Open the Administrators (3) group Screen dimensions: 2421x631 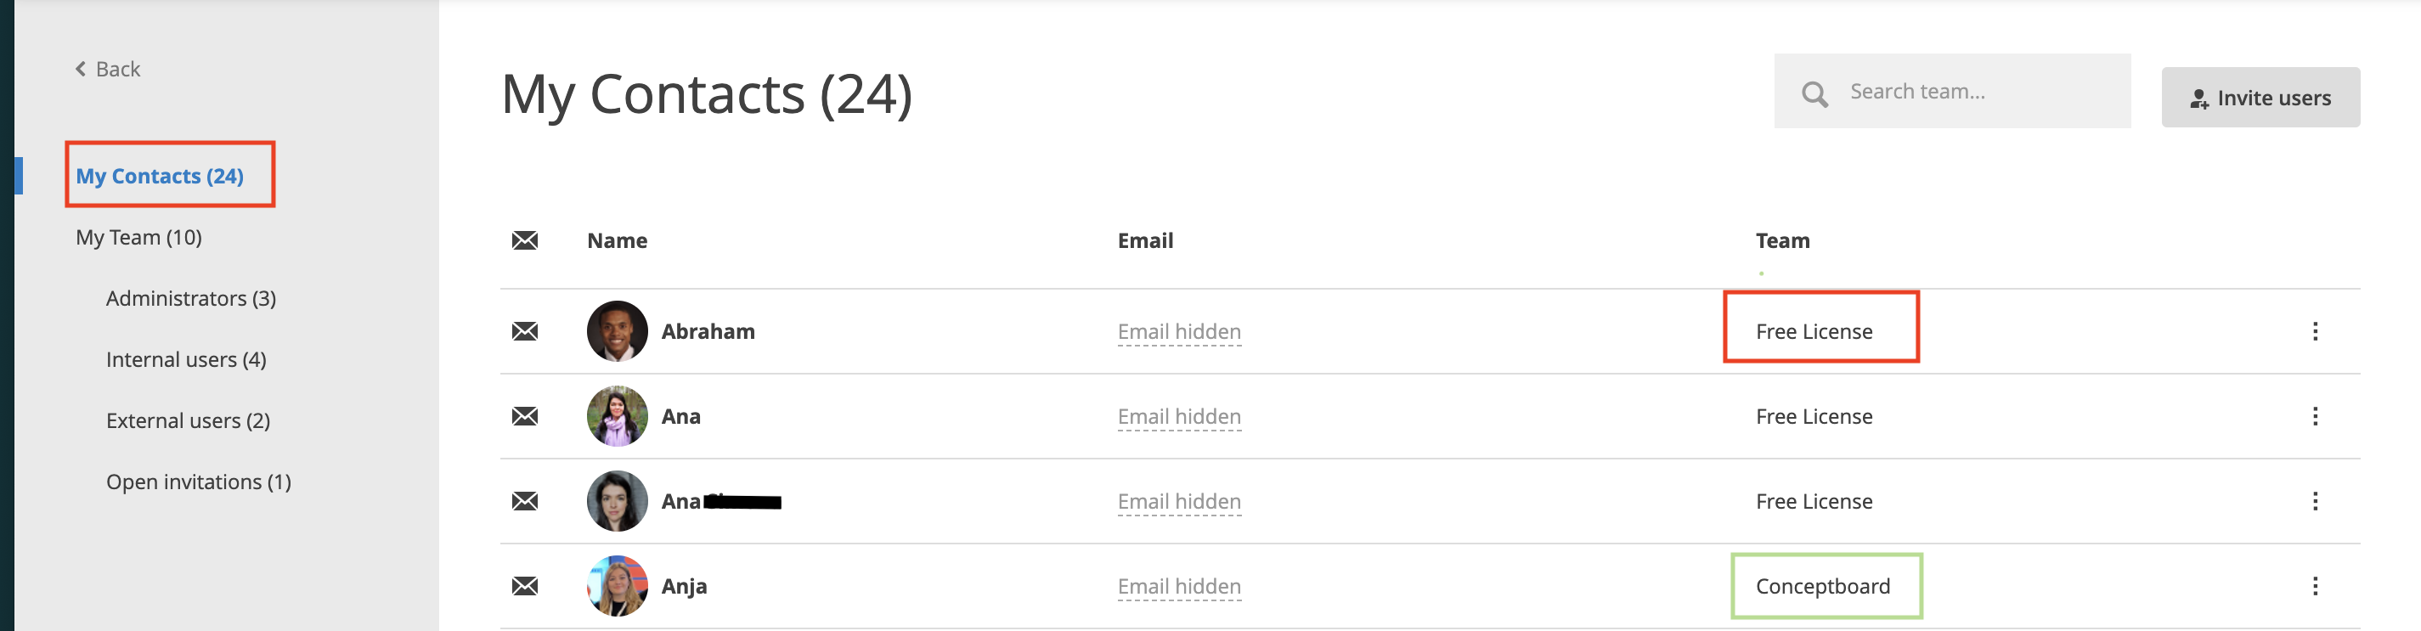point(191,297)
